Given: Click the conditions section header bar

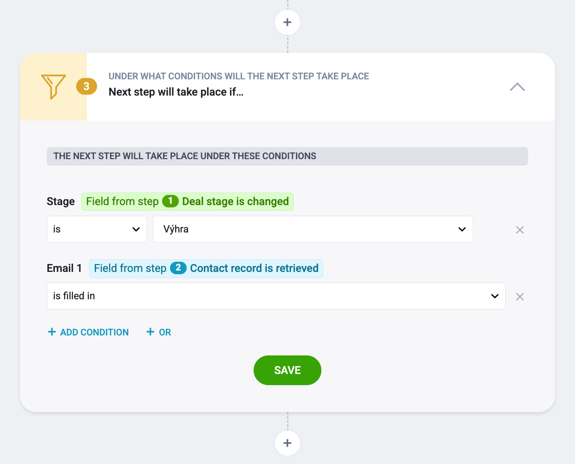Looking at the screenshot, I should (x=287, y=156).
